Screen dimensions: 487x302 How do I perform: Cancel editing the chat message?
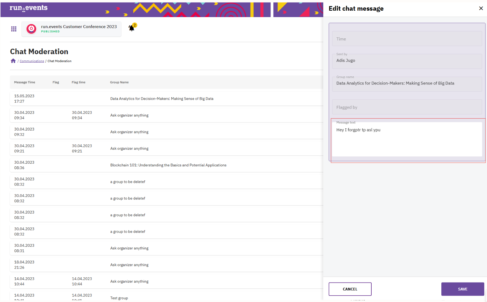click(350, 289)
